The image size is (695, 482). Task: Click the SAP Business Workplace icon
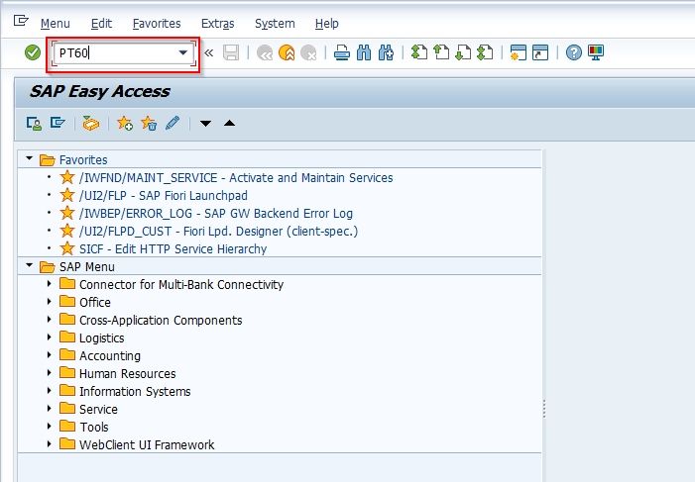coord(91,123)
